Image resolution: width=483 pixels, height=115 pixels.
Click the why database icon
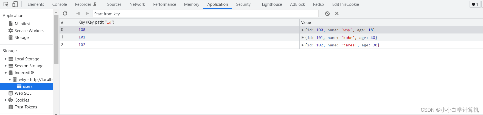(15, 79)
